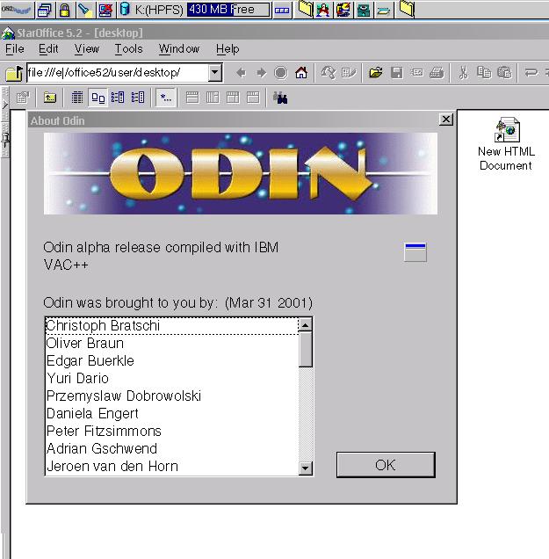Viewport: 549px width, 559px height.
Task: Open the OS/2 Warp menu button
Action: tap(17, 10)
